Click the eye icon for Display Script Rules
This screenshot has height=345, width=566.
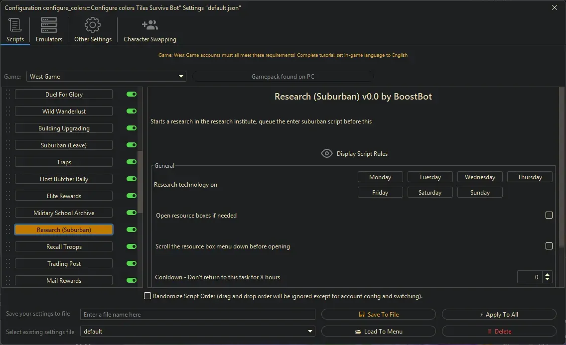click(326, 153)
